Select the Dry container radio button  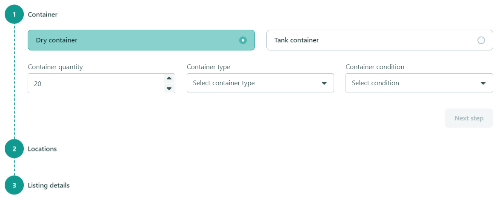pos(243,40)
